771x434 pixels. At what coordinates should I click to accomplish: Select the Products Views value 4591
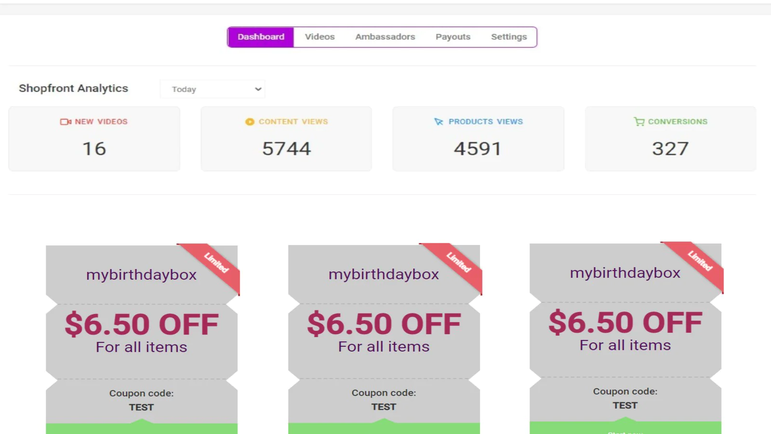[478, 149]
